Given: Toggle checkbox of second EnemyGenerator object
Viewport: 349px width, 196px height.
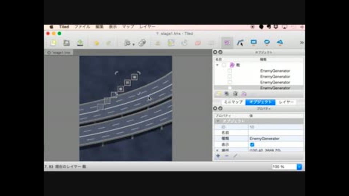Looking at the screenshot, I should 230,77.
